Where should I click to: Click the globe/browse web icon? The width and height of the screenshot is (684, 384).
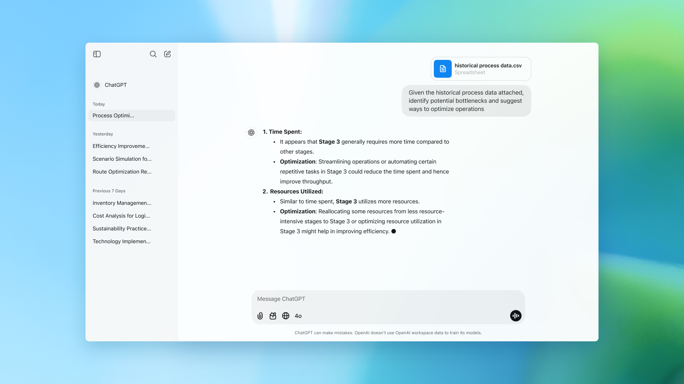point(286,315)
